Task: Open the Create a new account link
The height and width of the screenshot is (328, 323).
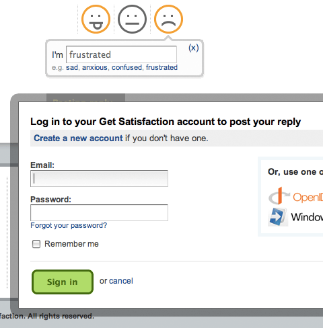Action: click(x=78, y=138)
